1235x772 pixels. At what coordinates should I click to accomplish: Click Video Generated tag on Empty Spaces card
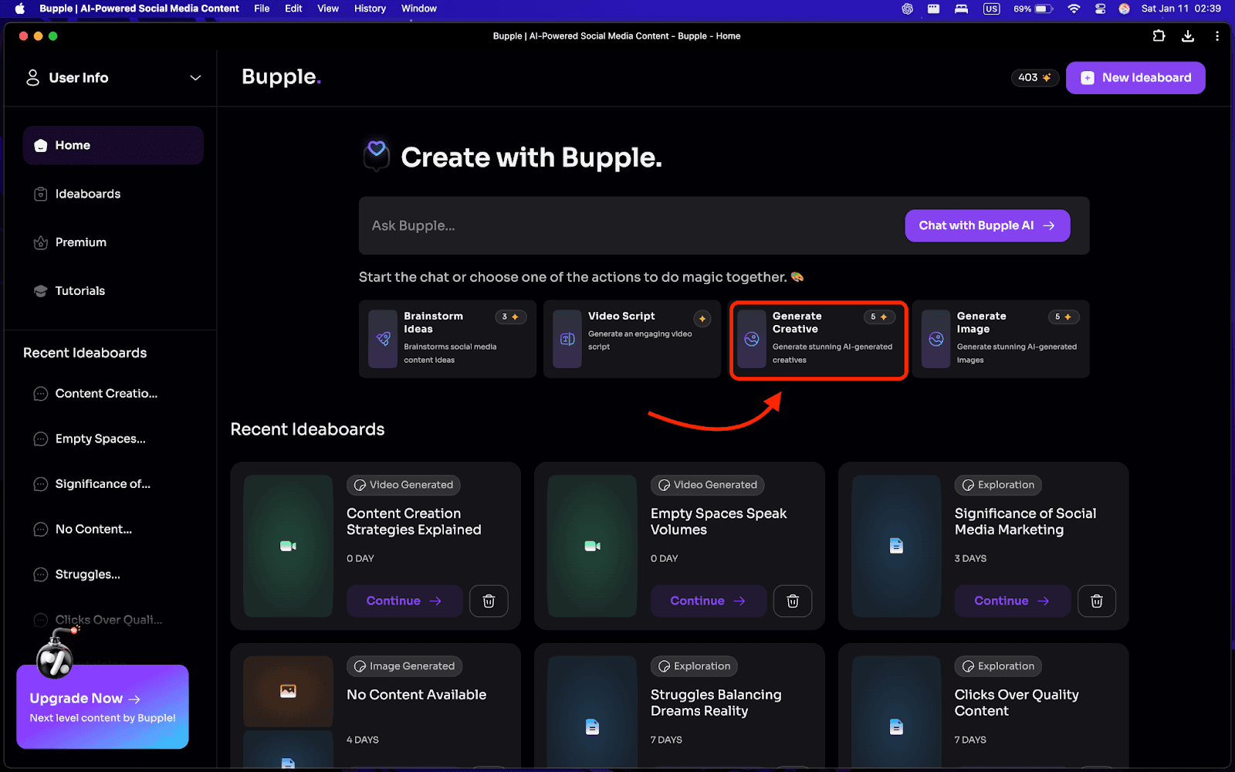pyautogui.click(x=708, y=485)
